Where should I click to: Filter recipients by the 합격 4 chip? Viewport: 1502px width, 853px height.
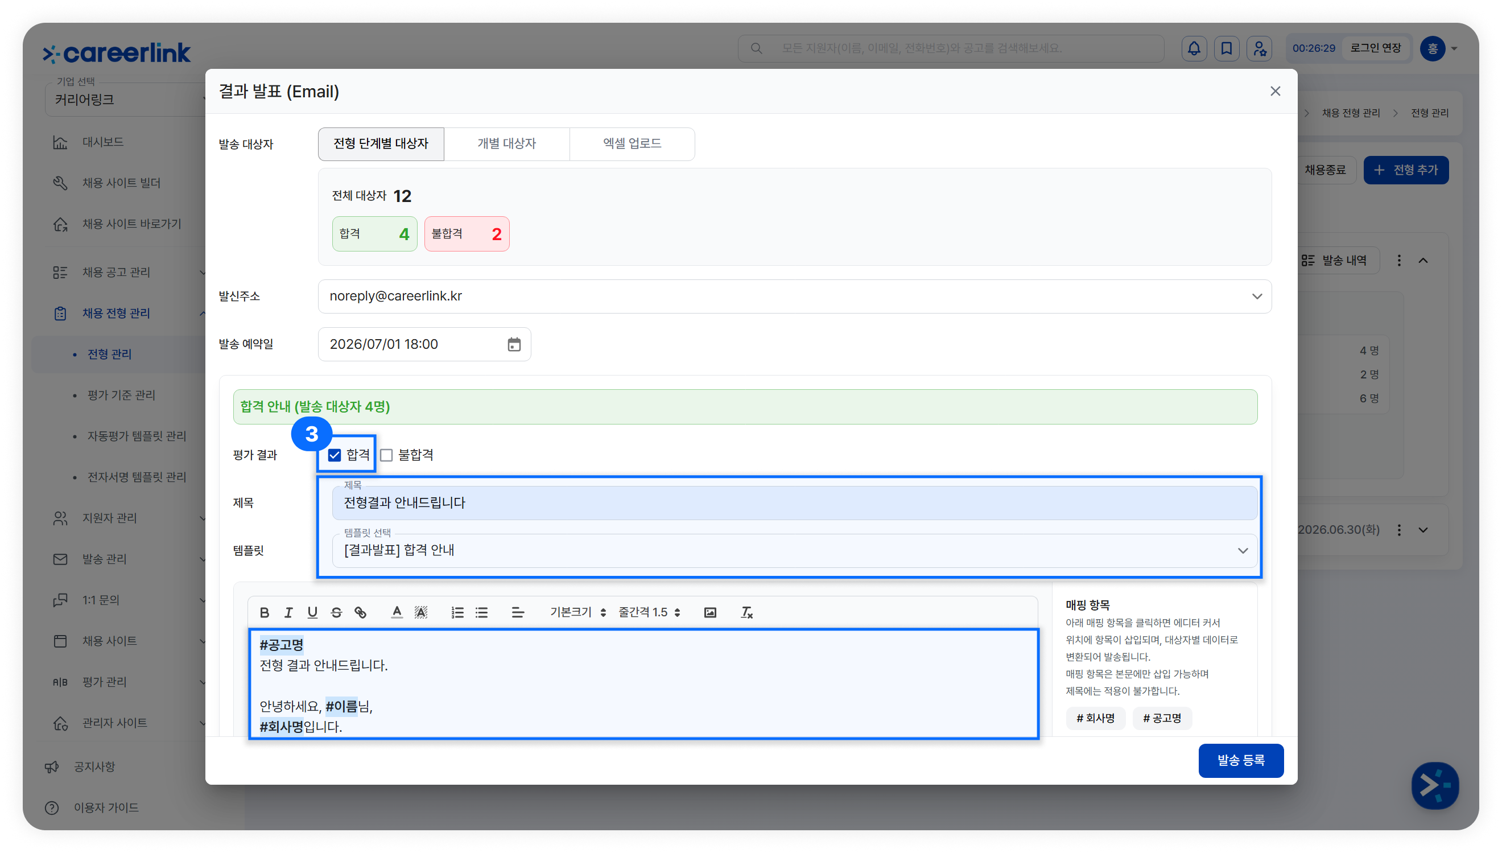374,234
